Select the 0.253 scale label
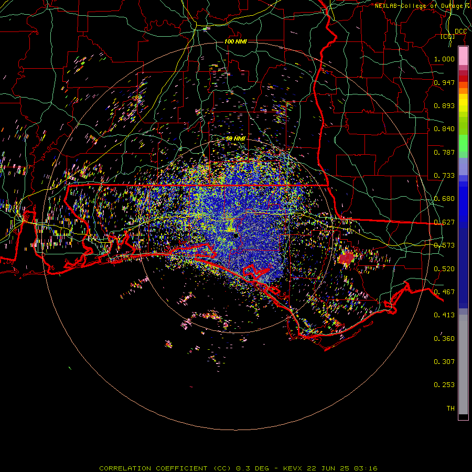The image size is (472, 472). 444,385
